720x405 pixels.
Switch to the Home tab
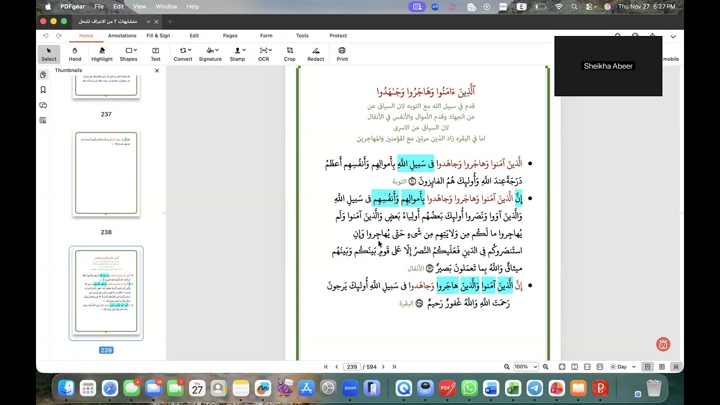click(86, 35)
